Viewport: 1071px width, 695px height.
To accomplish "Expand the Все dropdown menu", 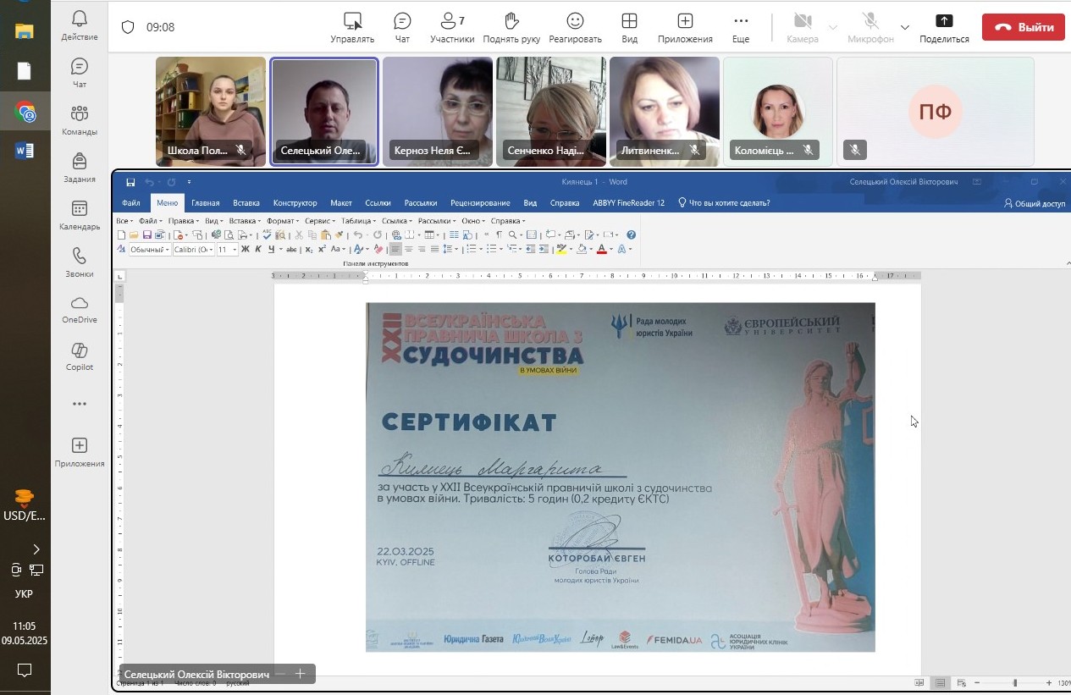I will pyautogui.click(x=124, y=221).
